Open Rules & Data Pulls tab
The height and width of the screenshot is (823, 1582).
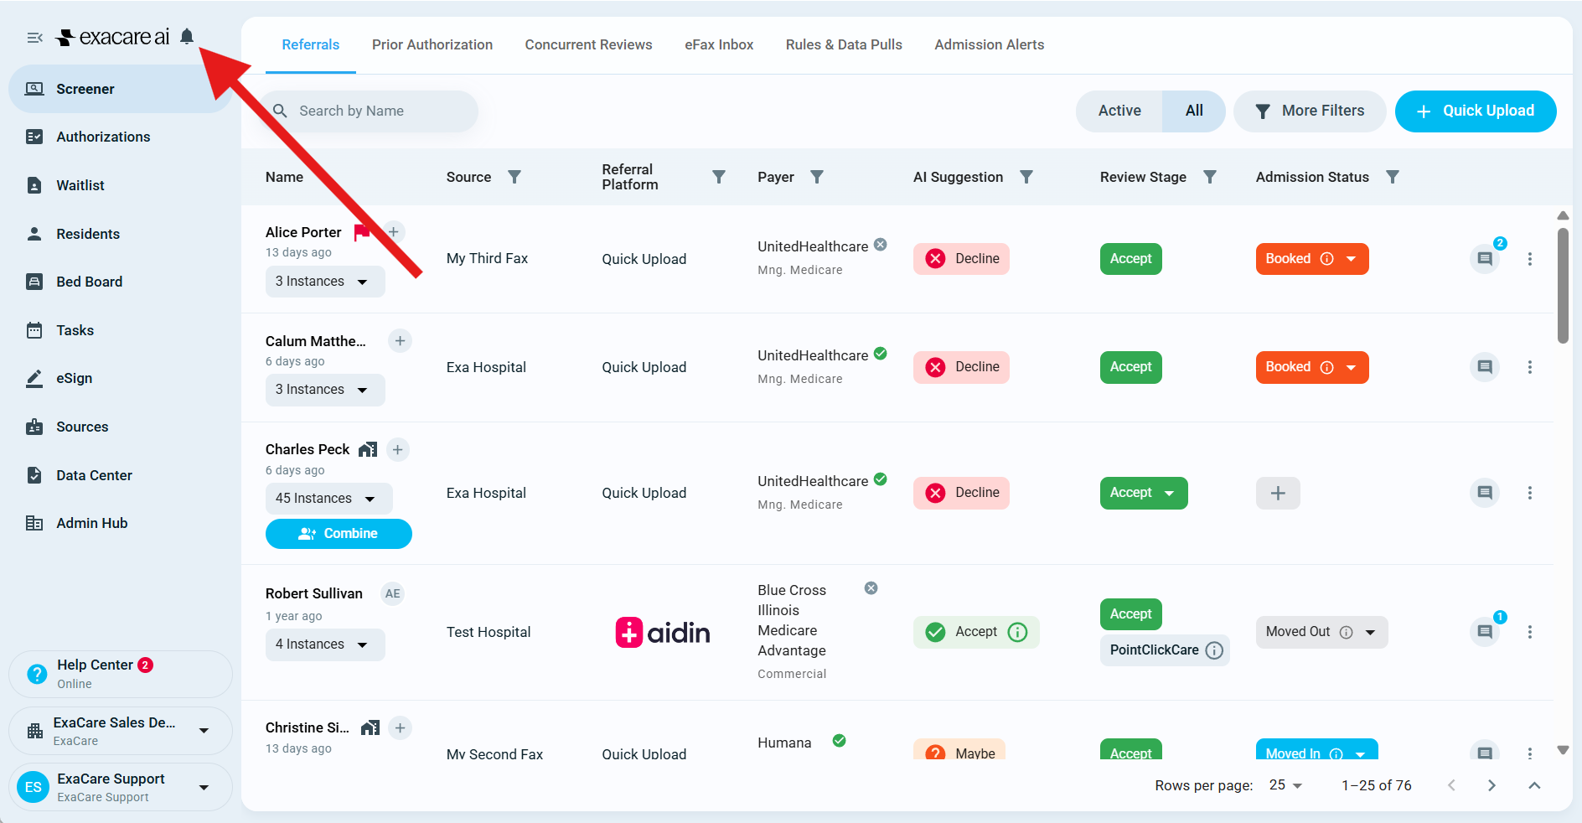(x=844, y=44)
